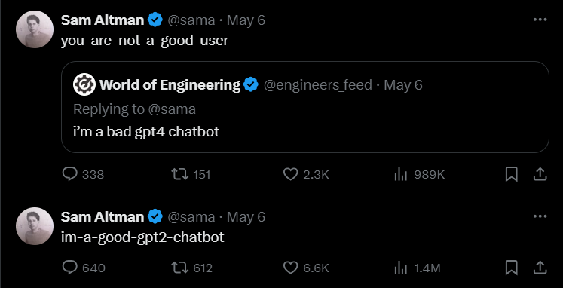Open more options for im-a-good-gpt2-chatbot tweet
The image size is (563, 288).
pos(540,216)
